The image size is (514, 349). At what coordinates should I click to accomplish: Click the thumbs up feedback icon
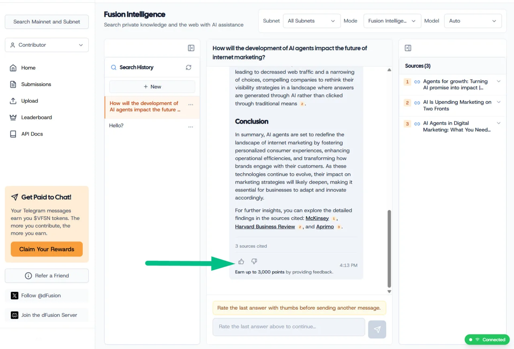241,262
